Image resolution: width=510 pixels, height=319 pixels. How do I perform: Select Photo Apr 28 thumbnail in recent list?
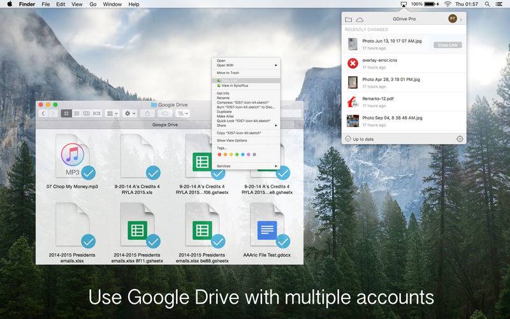point(353,82)
